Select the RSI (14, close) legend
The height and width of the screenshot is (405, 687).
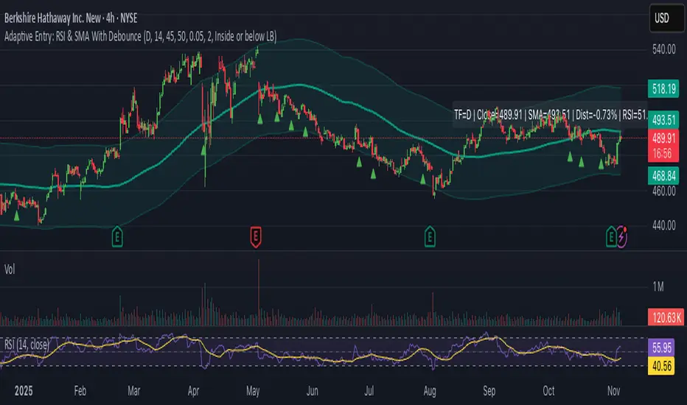(x=27, y=345)
